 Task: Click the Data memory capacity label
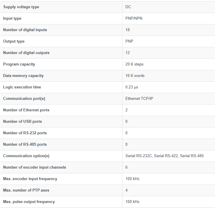pyautogui.click(x=23, y=76)
